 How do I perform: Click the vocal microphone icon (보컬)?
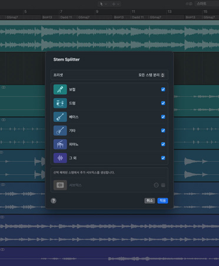point(60,89)
